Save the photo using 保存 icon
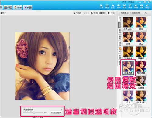 [x=107, y=6]
